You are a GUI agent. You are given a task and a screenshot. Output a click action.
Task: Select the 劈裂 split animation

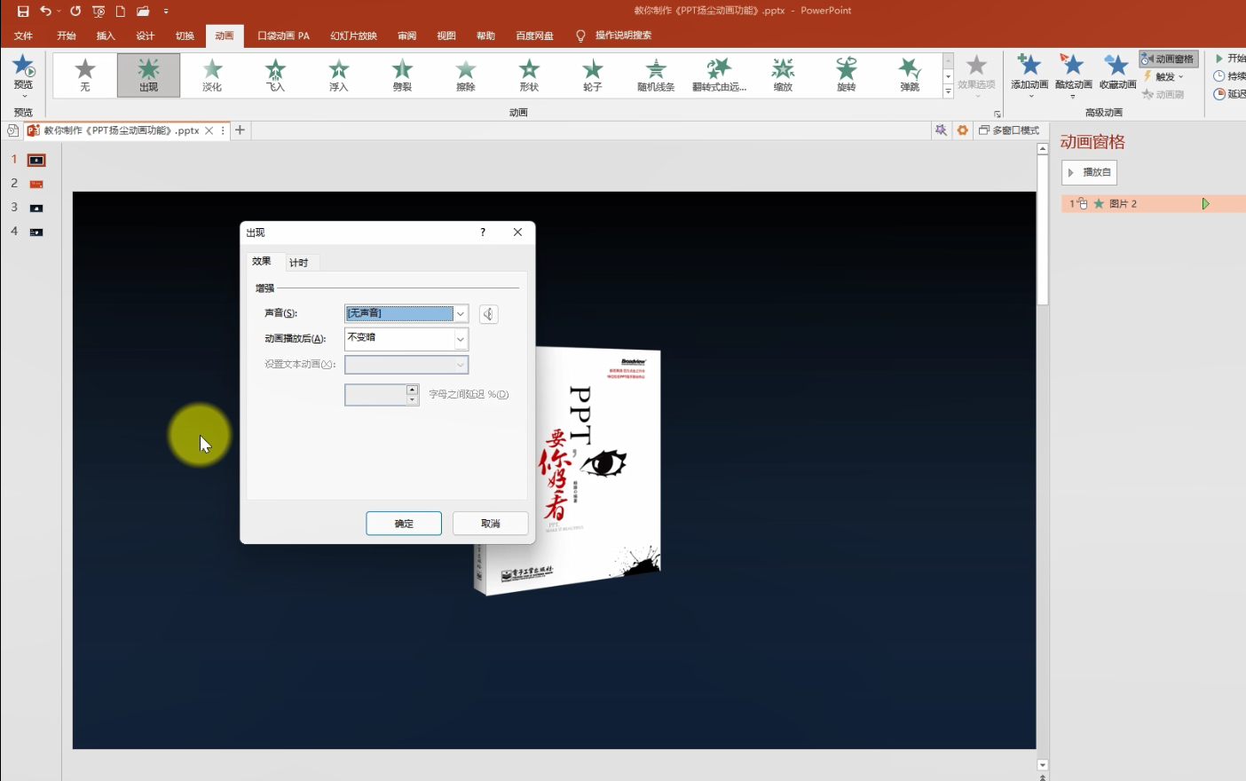pos(402,75)
